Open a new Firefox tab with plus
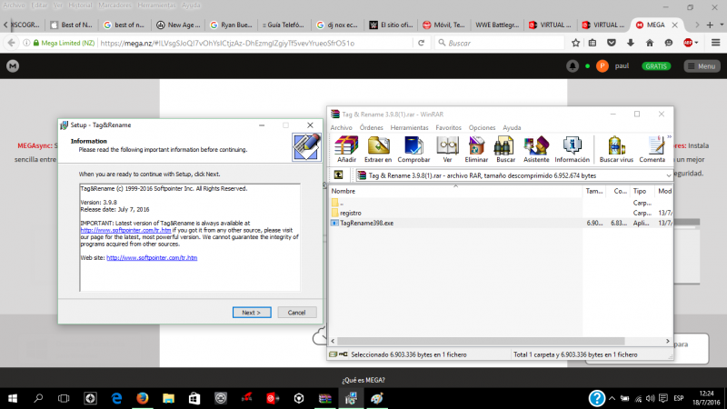 click(710, 25)
